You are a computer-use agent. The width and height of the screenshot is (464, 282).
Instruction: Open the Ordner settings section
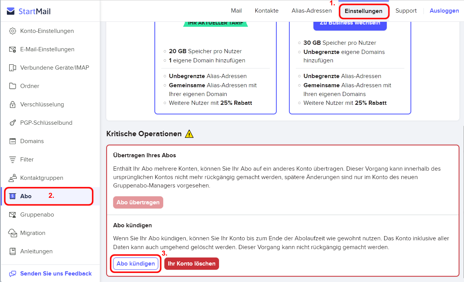pos(50,86)
